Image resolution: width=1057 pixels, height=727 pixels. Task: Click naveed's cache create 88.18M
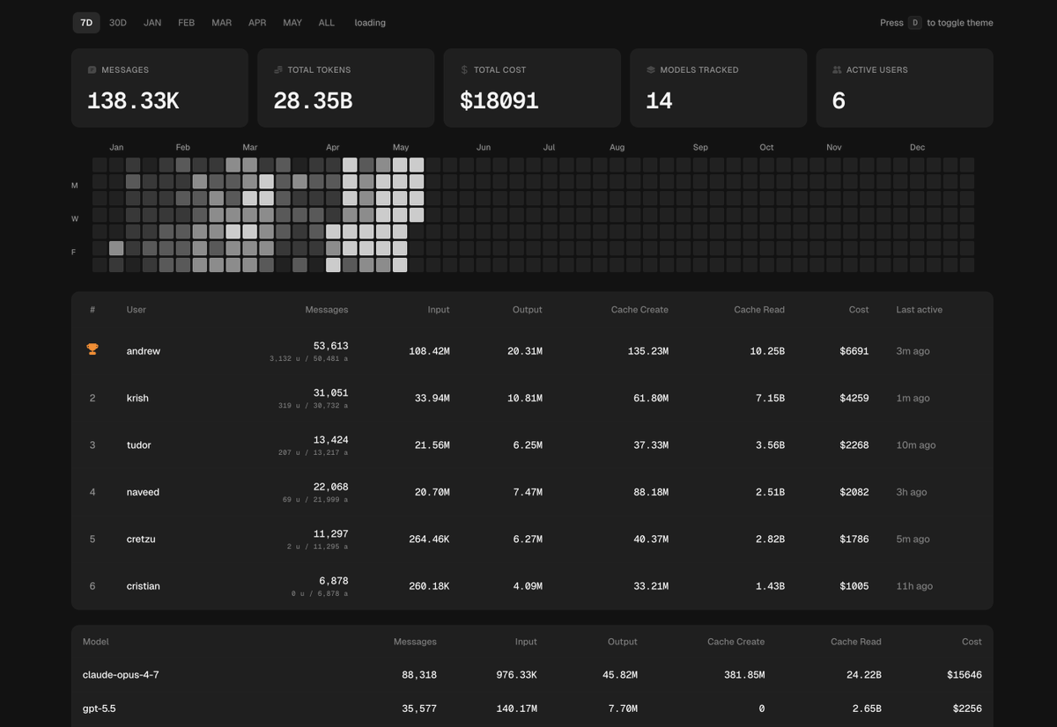point(651,492)
